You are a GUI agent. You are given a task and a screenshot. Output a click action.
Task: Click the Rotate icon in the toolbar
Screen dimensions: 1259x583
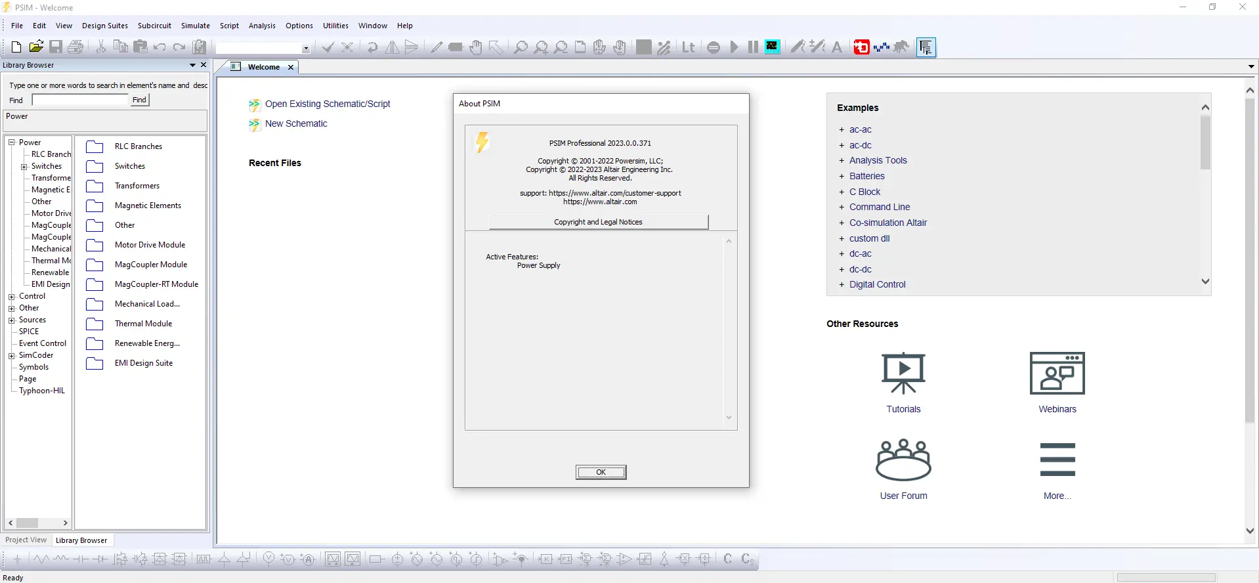tap(372, 47)
